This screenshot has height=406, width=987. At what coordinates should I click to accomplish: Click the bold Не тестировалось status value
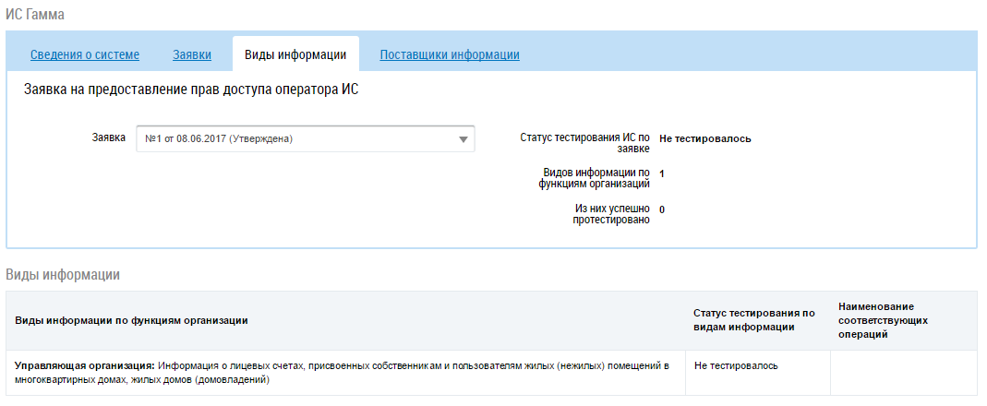[x=705, y=139]
